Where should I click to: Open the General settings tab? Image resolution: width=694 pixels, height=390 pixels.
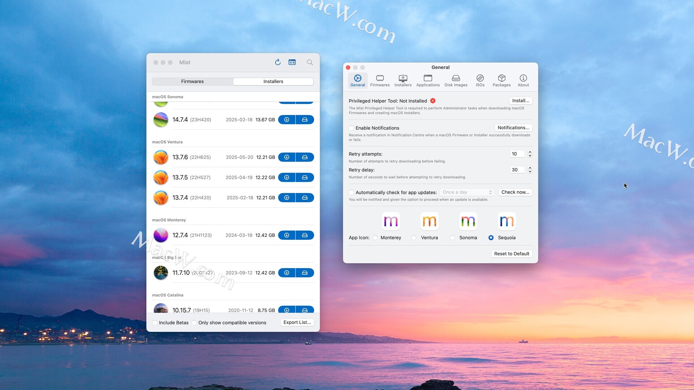(x=357, y=81)
